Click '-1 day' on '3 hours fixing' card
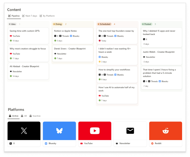The width and height of the screenshot is (190, 157). pos(145,86)
